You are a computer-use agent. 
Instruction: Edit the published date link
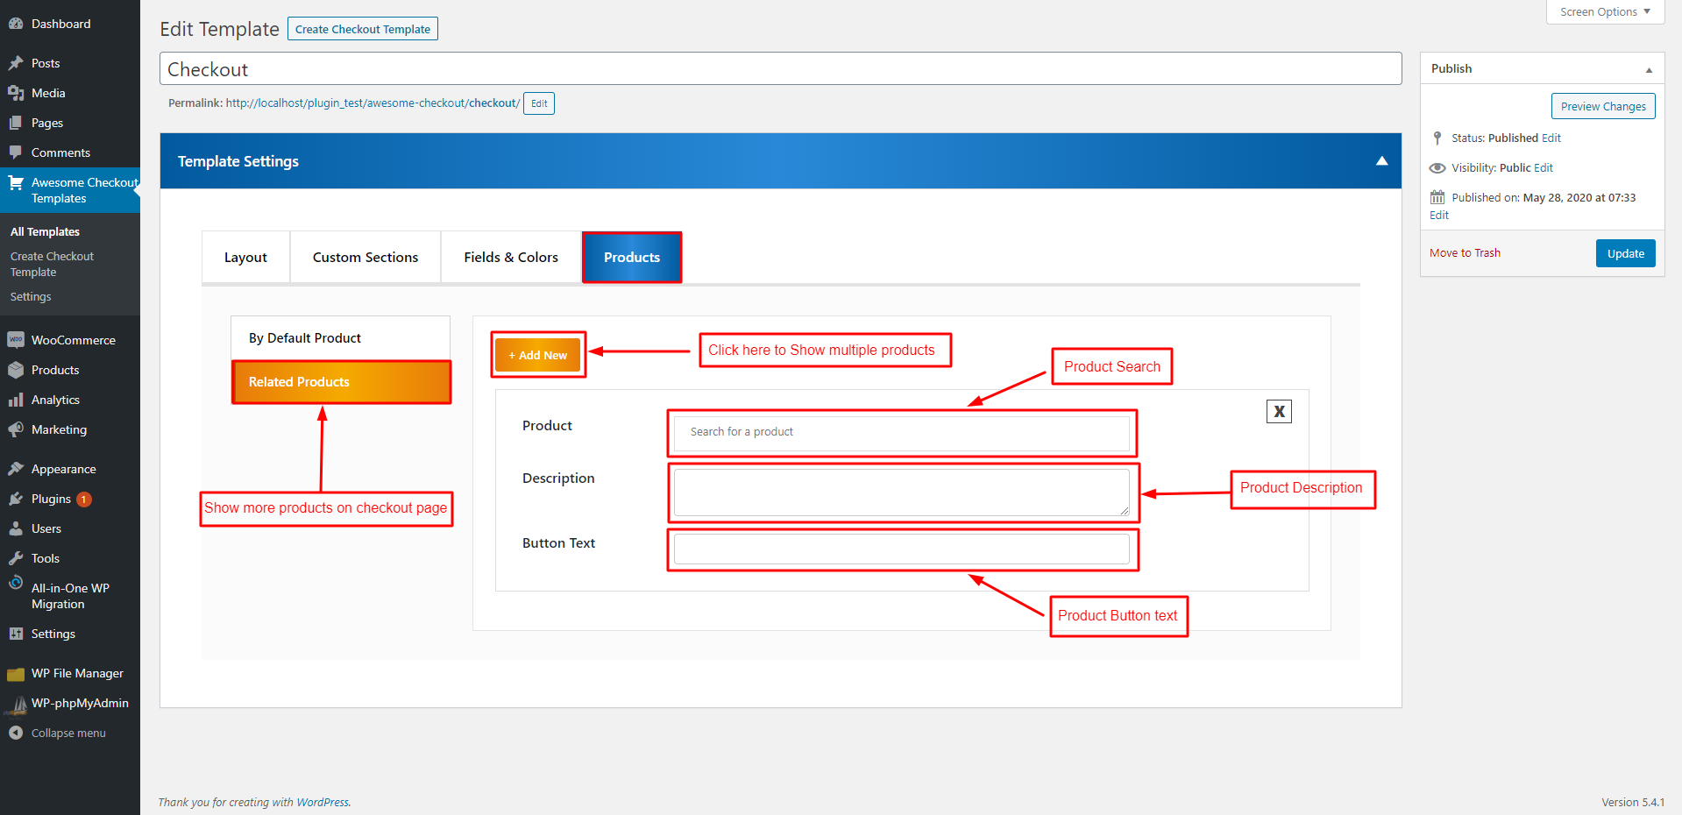click(x=1439, y=215)
